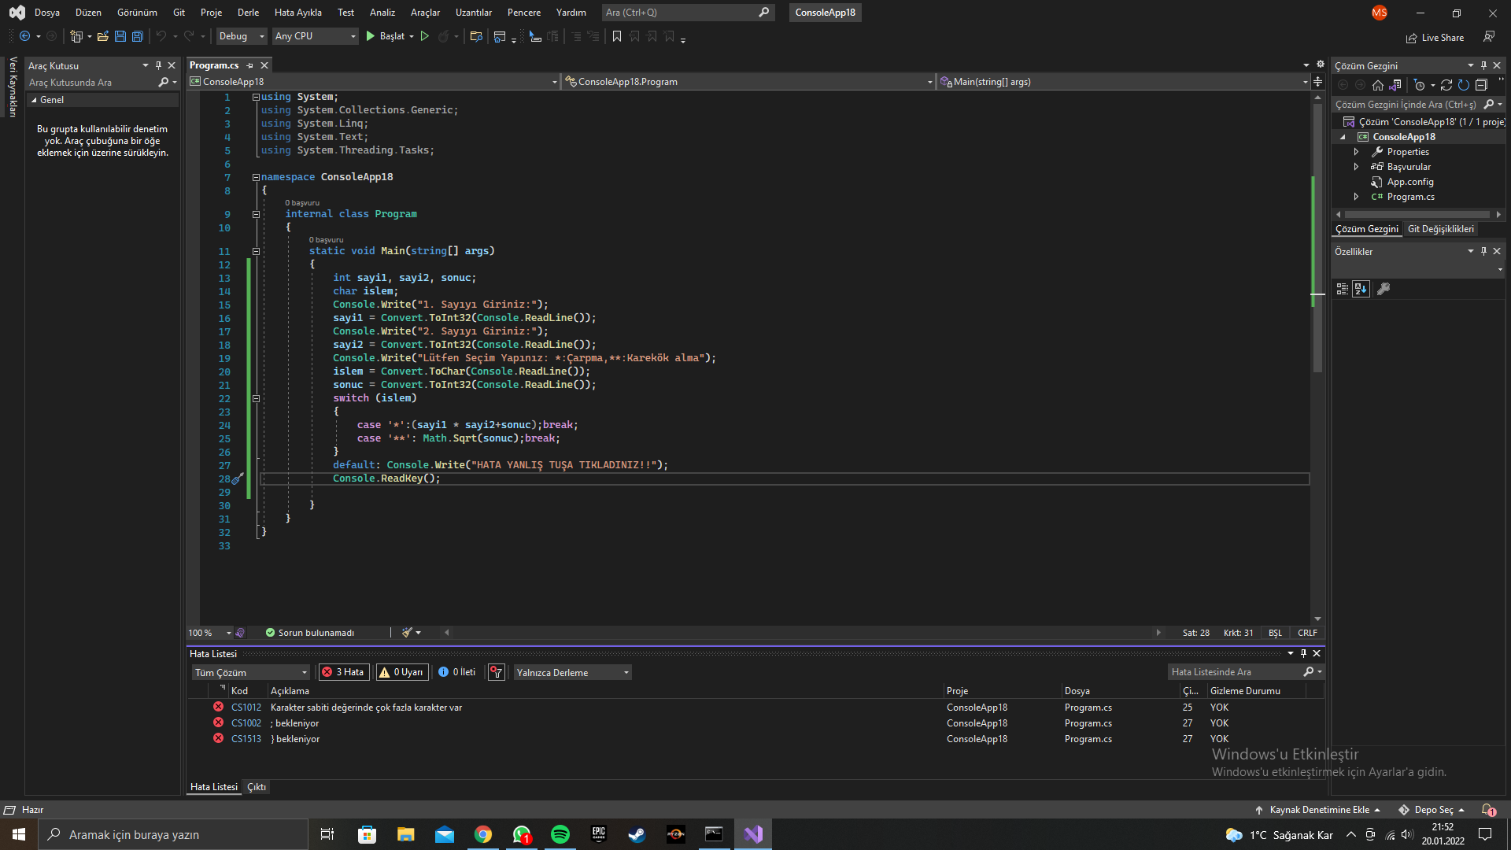This screenshot has width=1511, height=850.
Task: Start without debugging using outlined play icon
Action: 425,36
